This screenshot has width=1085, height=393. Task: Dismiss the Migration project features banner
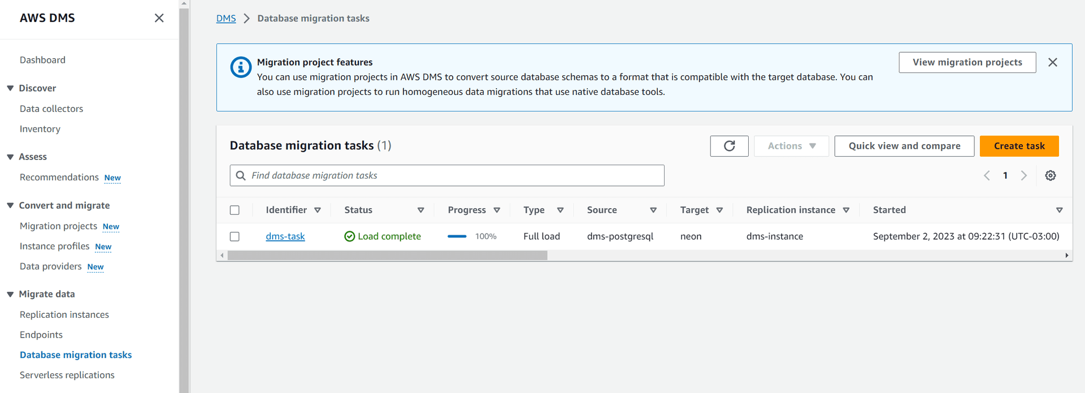(x=1052, y=62)
